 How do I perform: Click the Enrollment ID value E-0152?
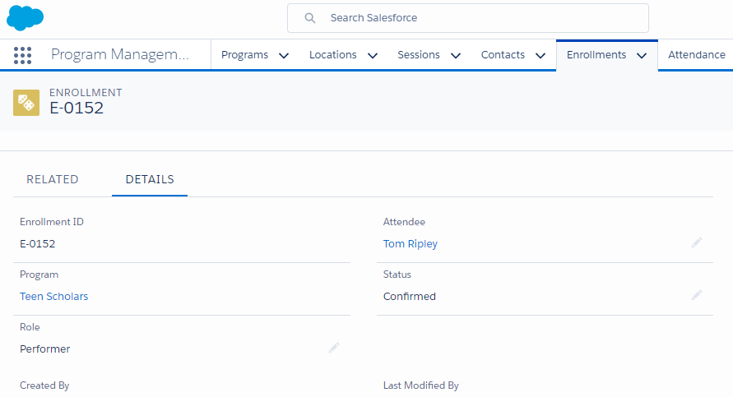[x=37, y=244]
